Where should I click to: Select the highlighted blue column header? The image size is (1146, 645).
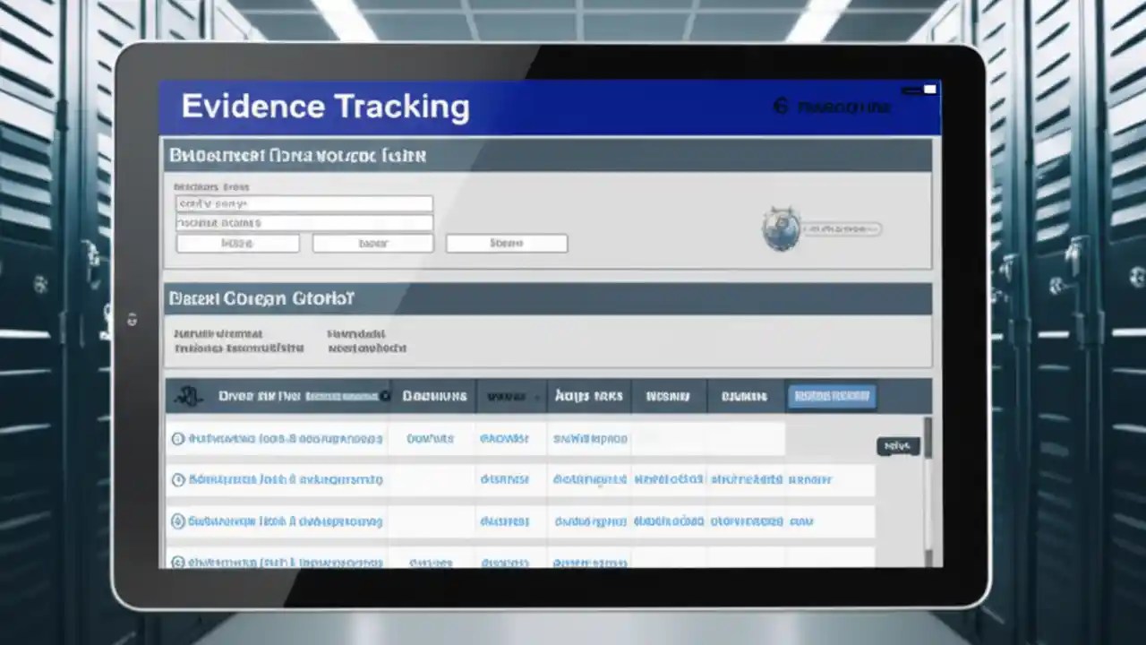coord(831,395)
